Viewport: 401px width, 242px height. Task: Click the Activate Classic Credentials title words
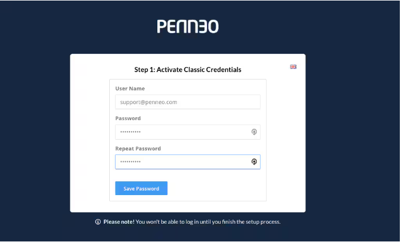[x=199, y=70]
